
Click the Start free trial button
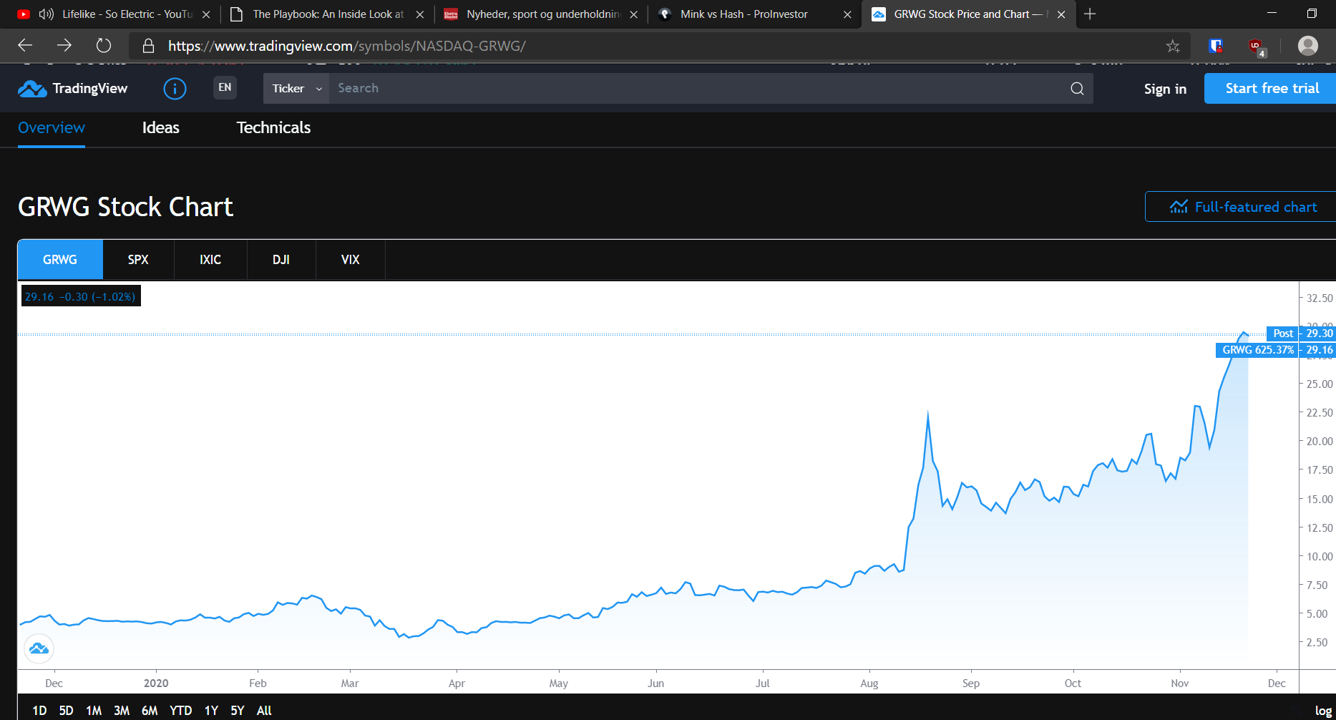click(x=1270, y=89)
